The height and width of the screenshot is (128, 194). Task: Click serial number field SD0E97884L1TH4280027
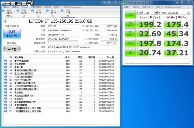(x=62, y=30)
